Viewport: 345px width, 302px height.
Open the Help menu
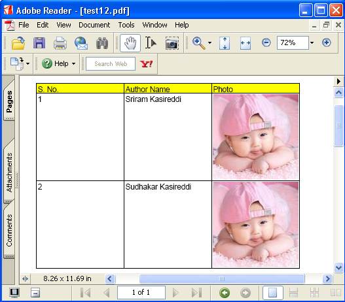pos(182,25)
